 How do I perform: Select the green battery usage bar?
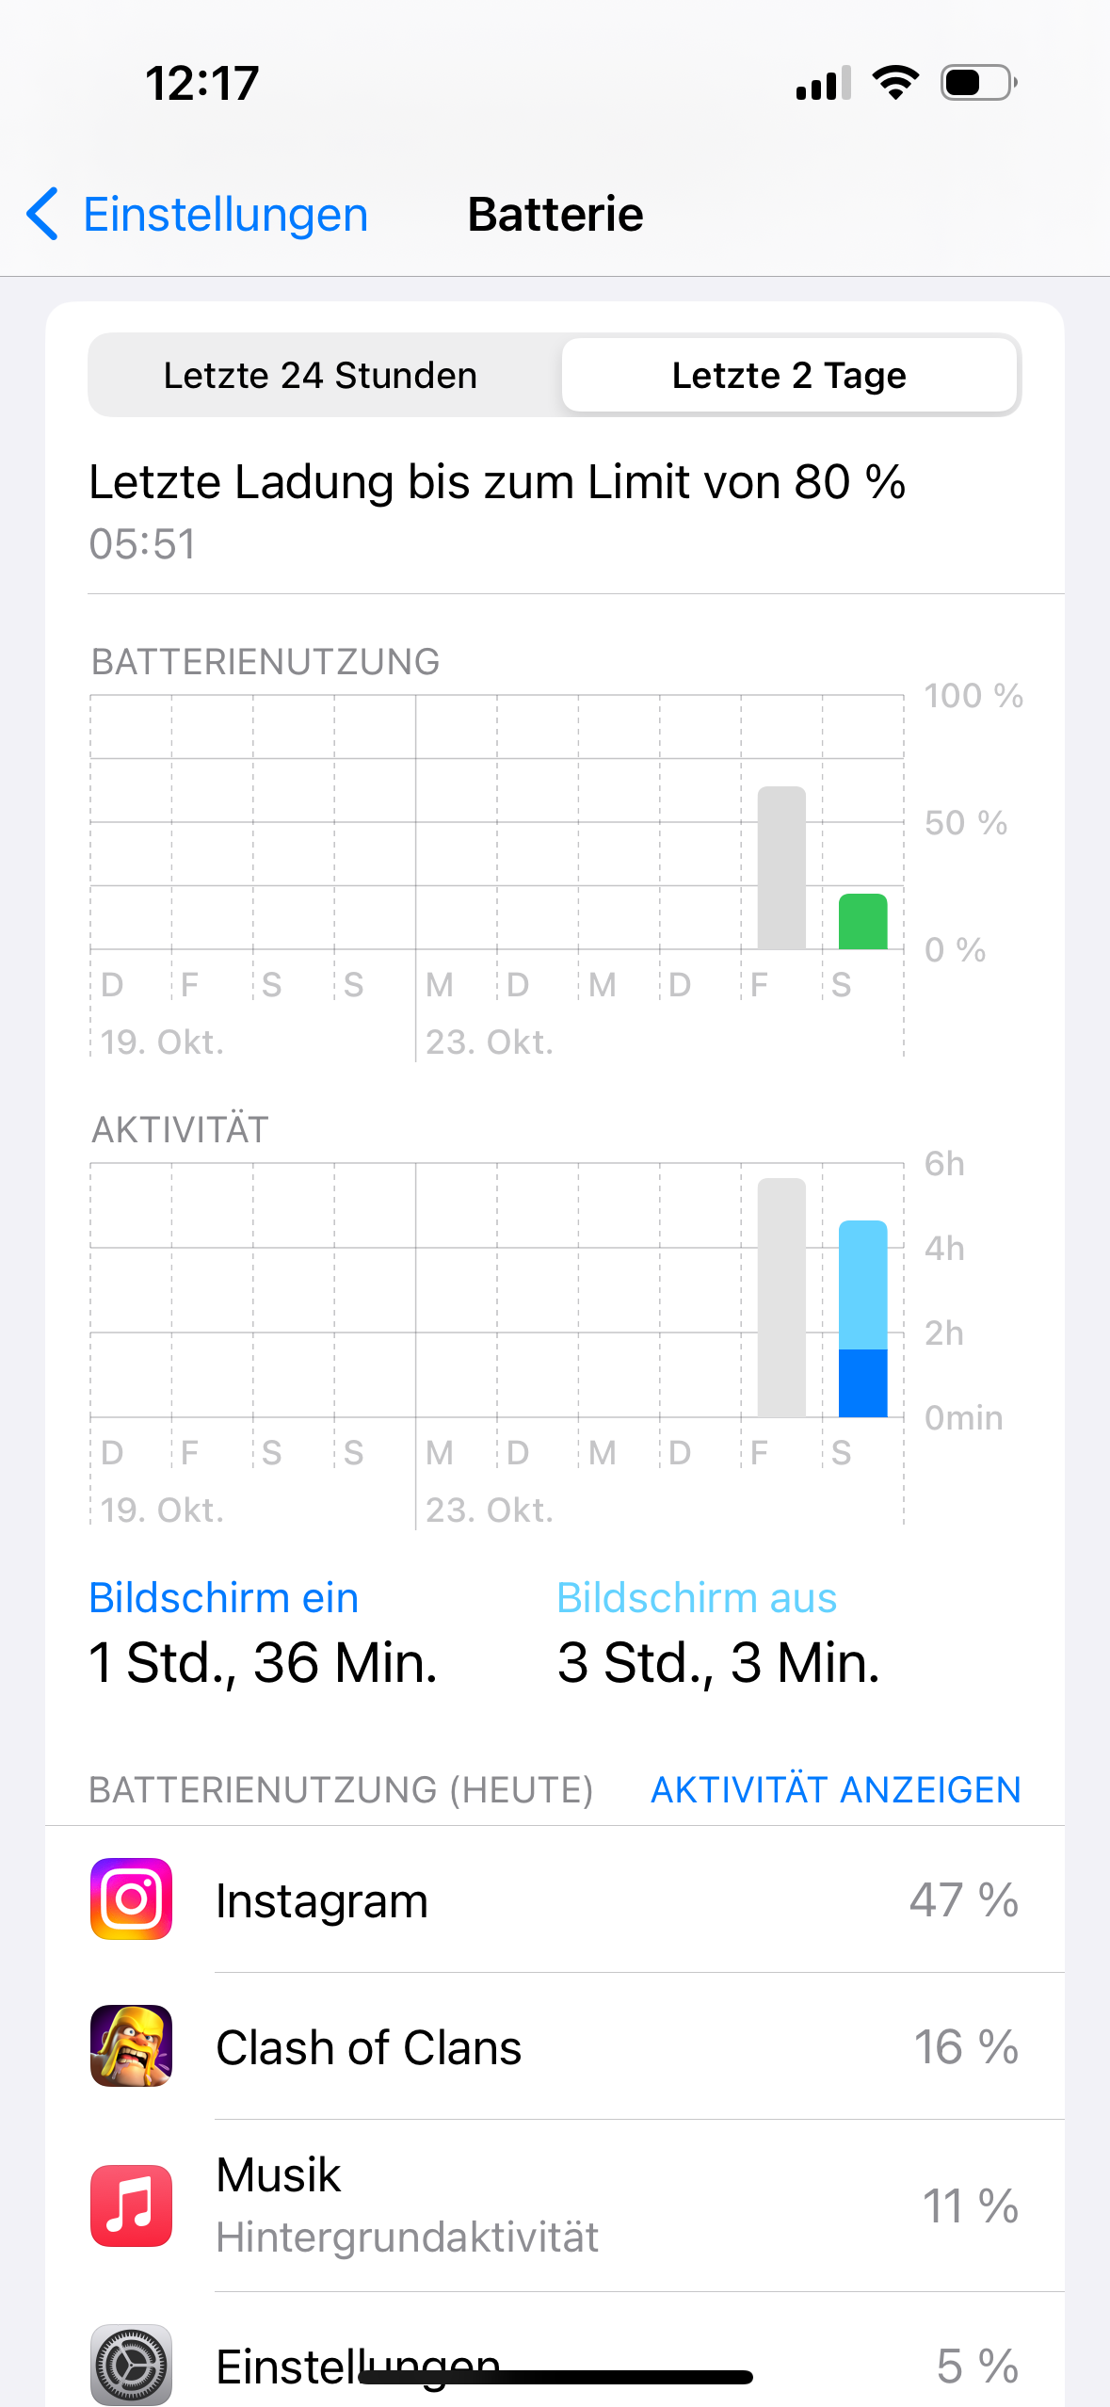[x=862, y=921]
